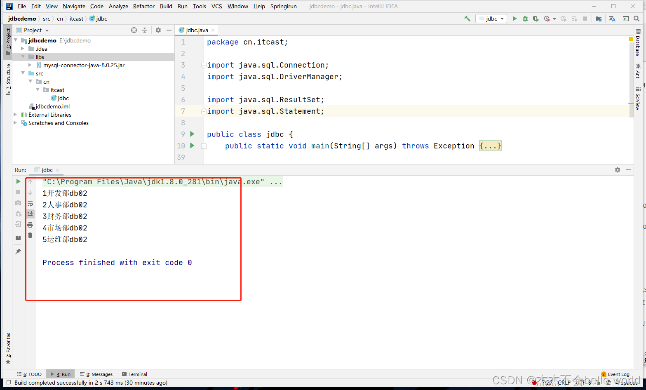
Task: Open the Event Log button
Action: click(x=615, y=374)
